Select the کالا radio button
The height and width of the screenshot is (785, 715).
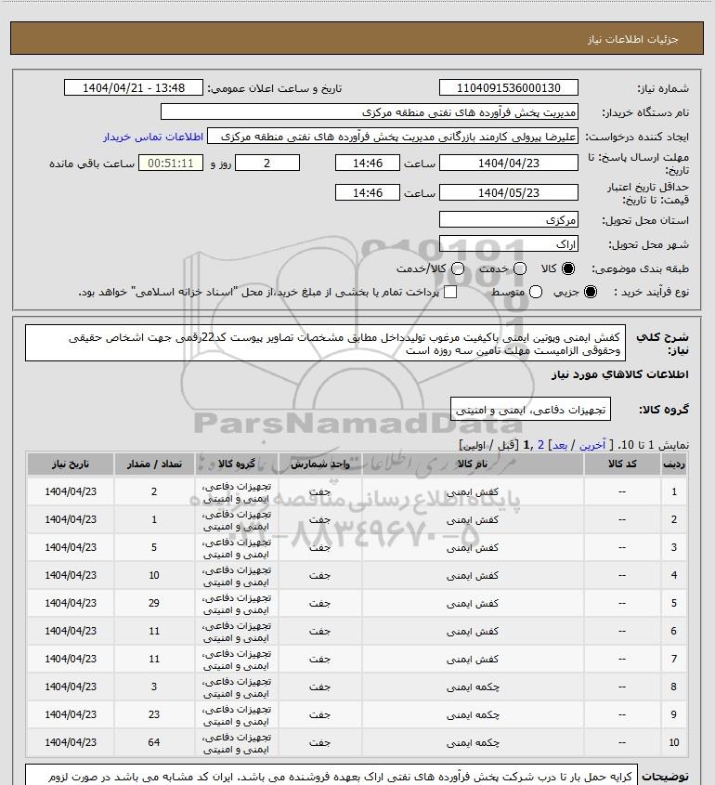coord(568,268)
